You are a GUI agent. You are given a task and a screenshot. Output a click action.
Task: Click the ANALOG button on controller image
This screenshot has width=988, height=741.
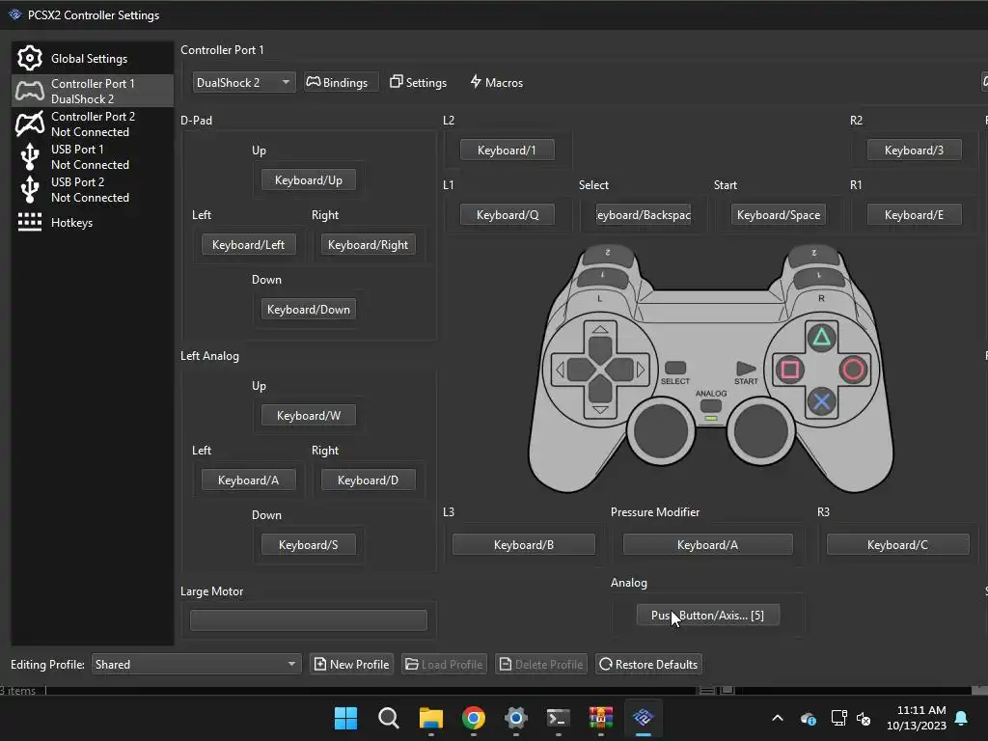(711, 406)
